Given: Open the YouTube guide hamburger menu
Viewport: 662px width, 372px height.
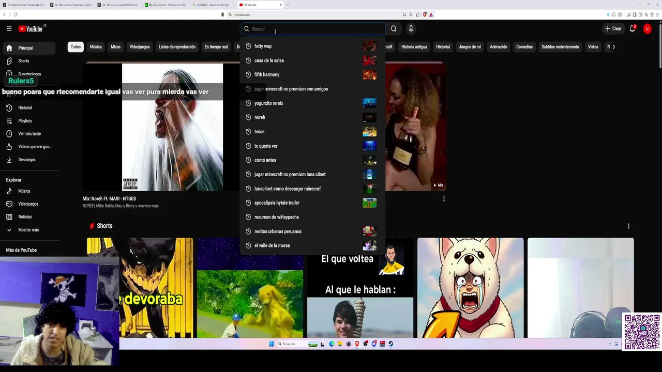Looking at the screenshot, I should (x=9, y=29).
